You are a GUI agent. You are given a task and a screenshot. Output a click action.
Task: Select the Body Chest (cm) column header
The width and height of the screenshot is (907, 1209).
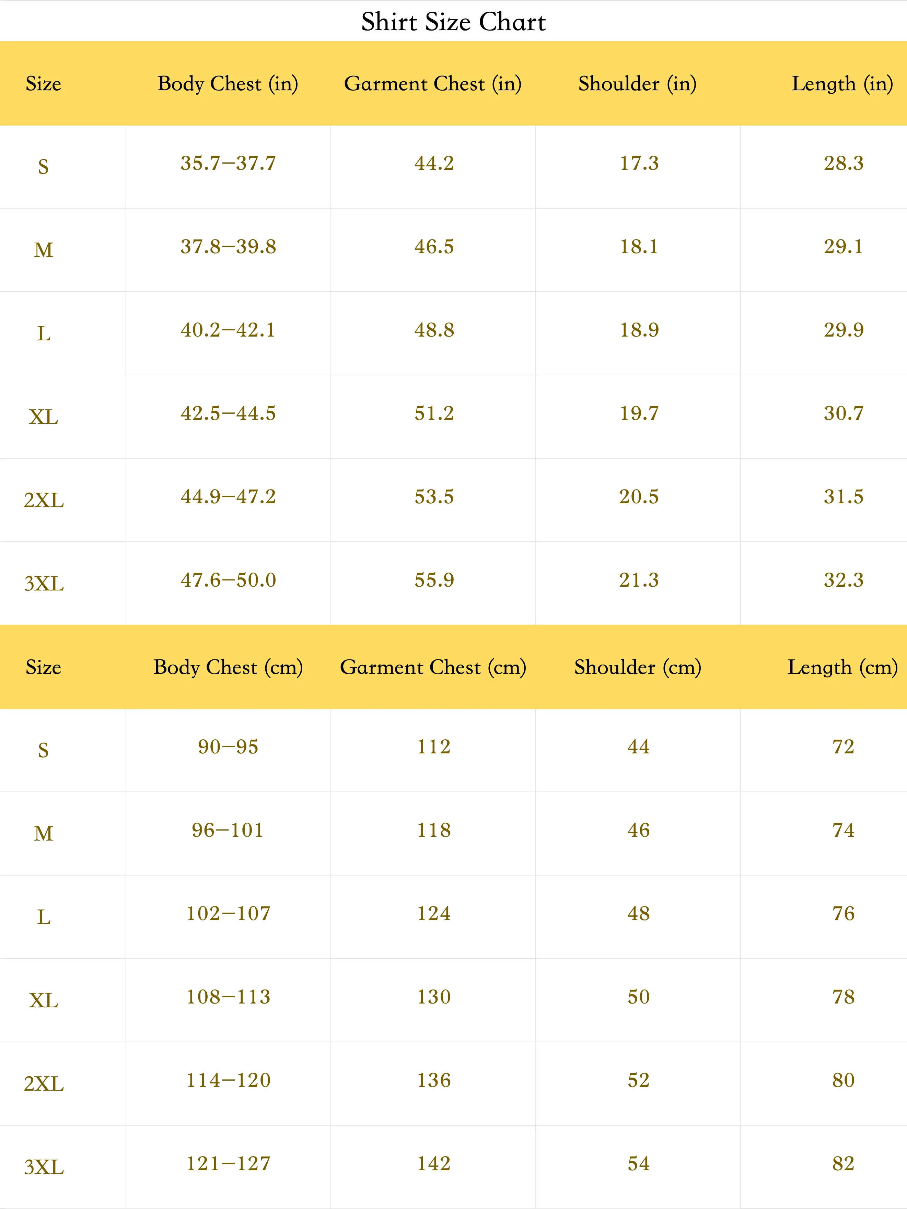click(x=228, y=667)
